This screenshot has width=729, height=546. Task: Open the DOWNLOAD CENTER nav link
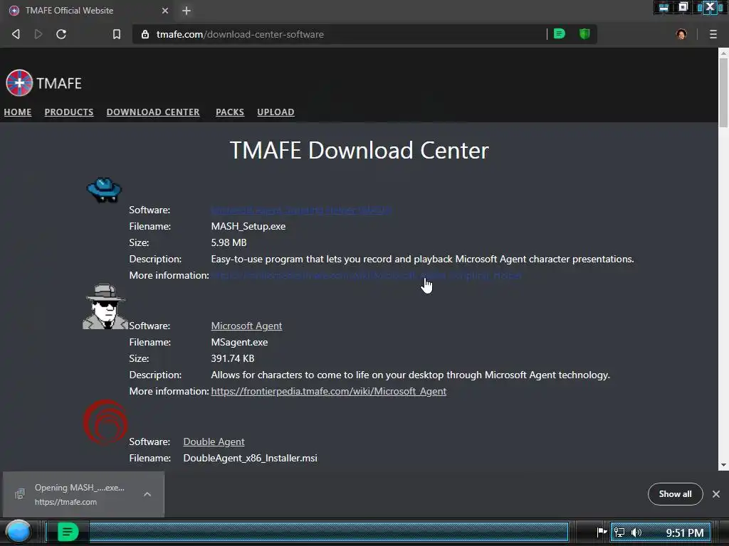click(x=153, y=112)
